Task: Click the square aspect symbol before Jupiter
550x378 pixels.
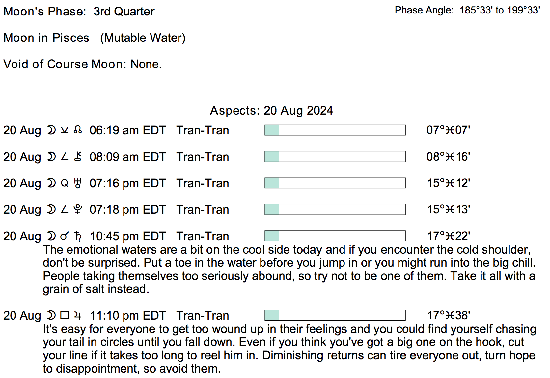Action: coord(65,316)
